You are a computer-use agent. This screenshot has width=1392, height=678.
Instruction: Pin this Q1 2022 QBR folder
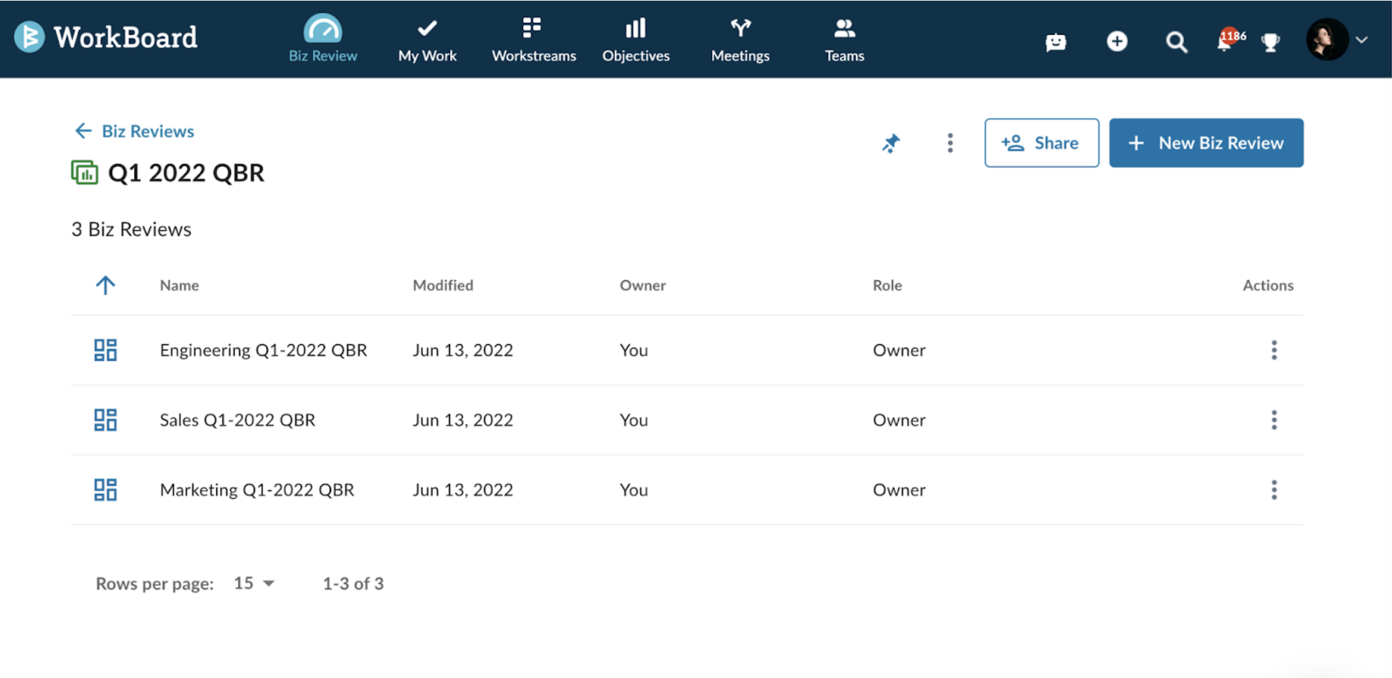tap(891, 143)
